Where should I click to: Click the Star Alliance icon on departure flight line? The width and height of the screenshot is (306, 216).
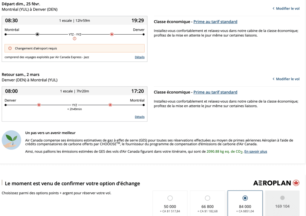37,34
